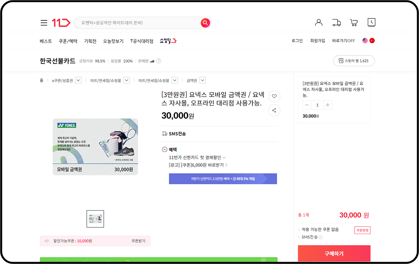View recently viewed items clock icon
This screenshot has height=264, width=419.
coord(372,23)
